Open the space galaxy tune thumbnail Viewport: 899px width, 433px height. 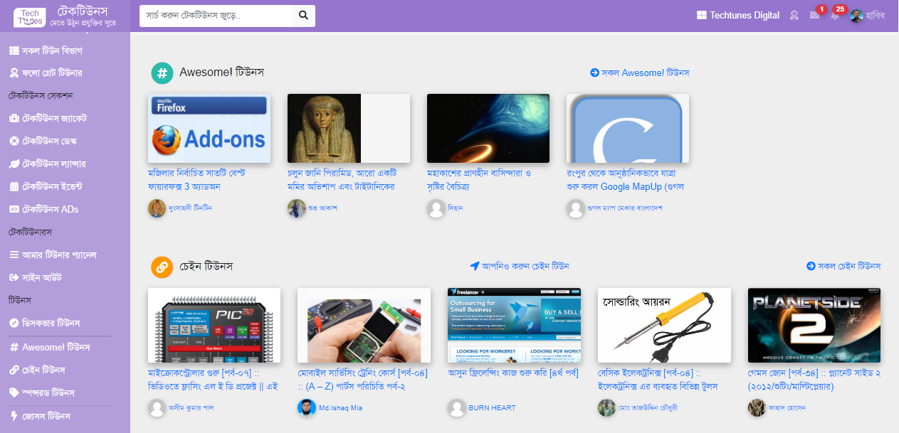[x=488, y=129]
